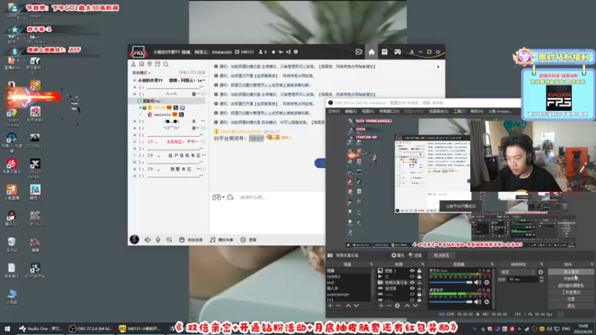The width and height of the screenshot is (596, 335).
Task: Click the free speech button in YY bottom bar
Action: click(191, 240)
